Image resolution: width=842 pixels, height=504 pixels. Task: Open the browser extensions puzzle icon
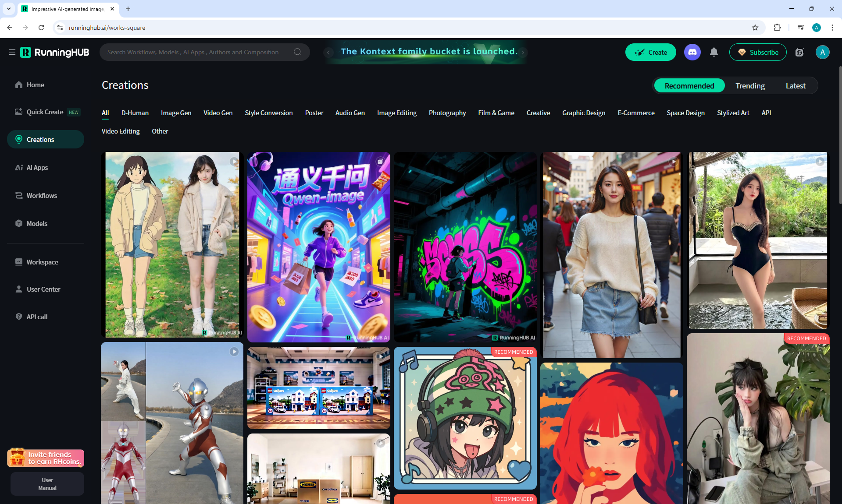point(777,28)
